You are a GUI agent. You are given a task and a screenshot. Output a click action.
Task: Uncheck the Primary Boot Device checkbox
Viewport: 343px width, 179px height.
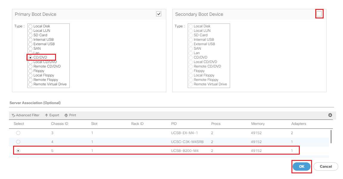point(159,14)
